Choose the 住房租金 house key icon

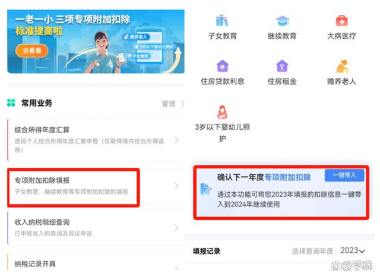coord(282,65)
